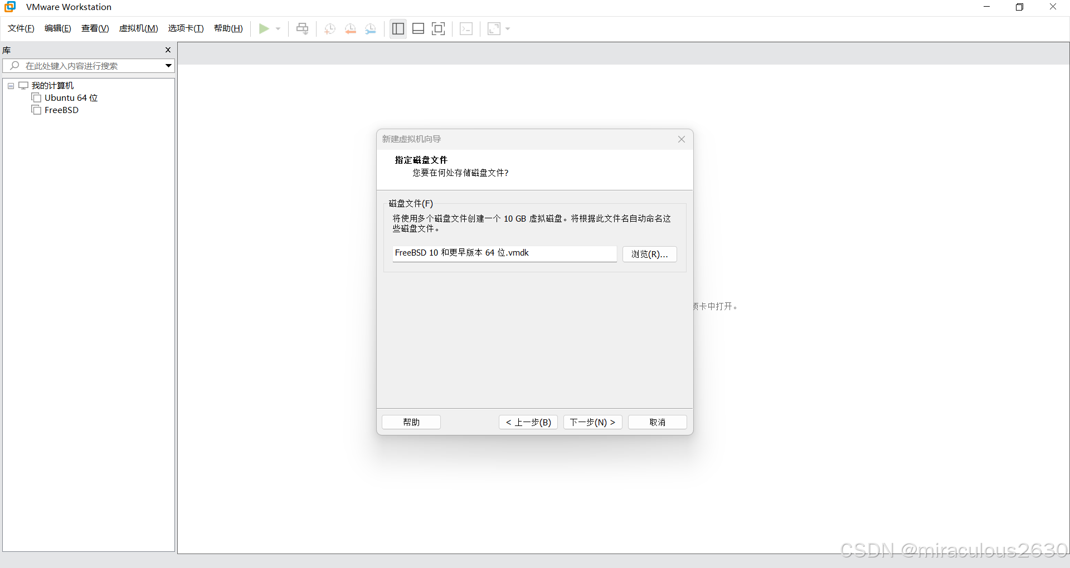Close the library panel with its X
The width and height of the screenshot is (1070, 568).
168,50
